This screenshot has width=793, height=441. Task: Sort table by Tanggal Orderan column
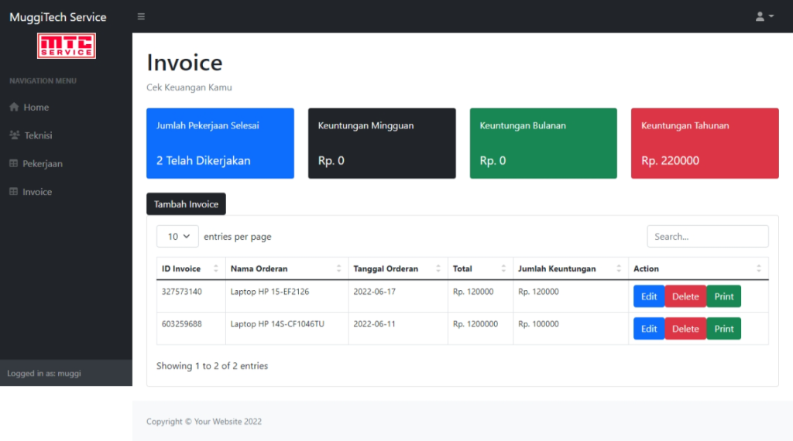pos(398,268)
